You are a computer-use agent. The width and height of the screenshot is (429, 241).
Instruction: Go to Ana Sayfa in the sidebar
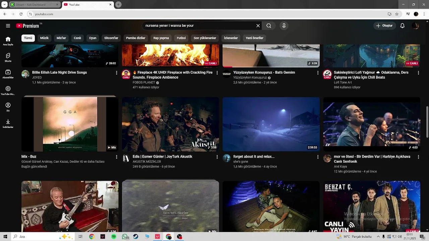point(8,41)
